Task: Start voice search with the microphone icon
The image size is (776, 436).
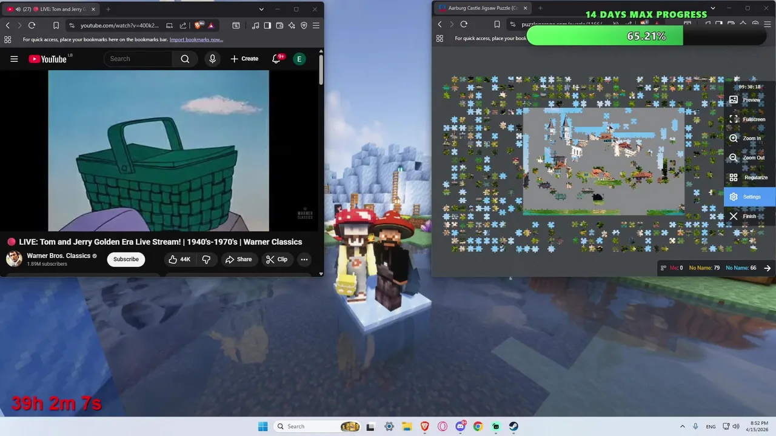Action: point(212,59)
